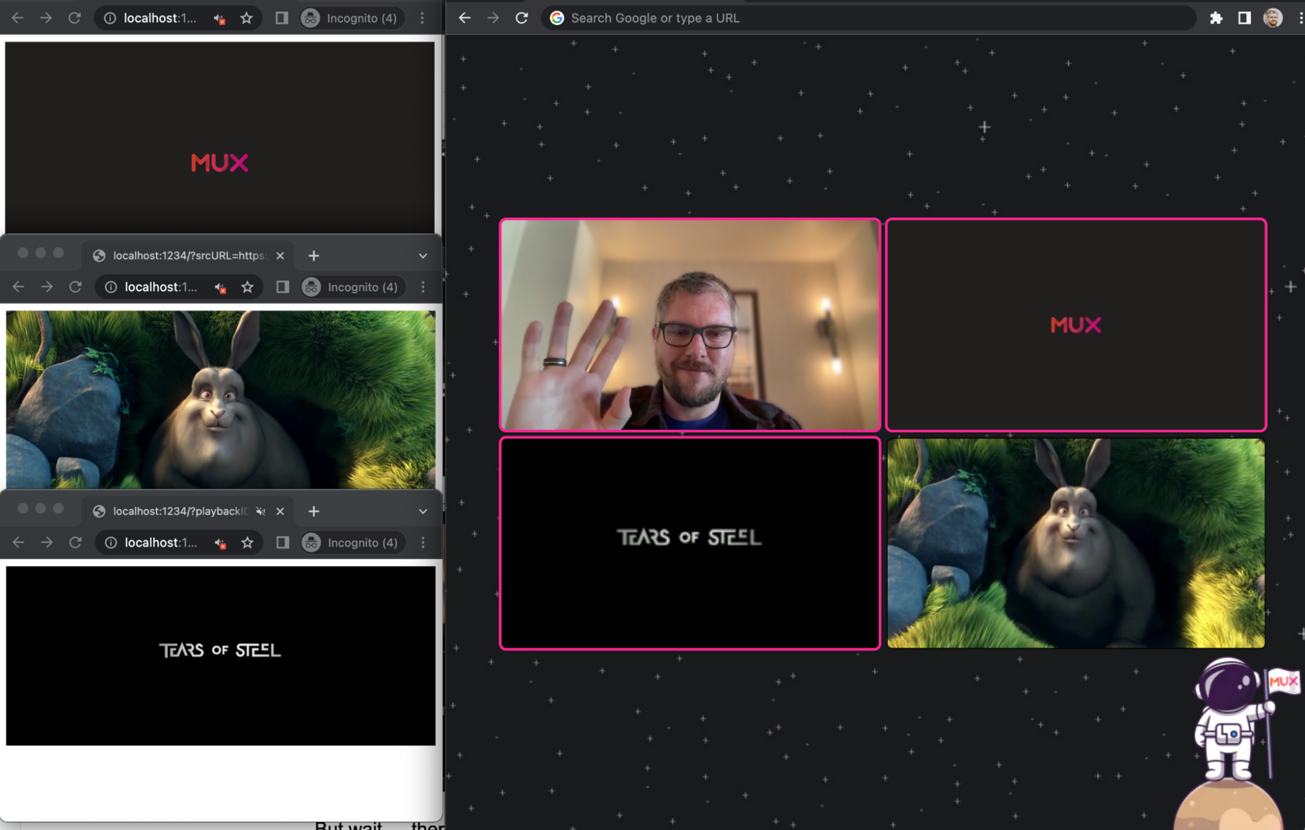Open site info in the srcURL bunny window
1305x830 pixels.
[x=111, y=287]
